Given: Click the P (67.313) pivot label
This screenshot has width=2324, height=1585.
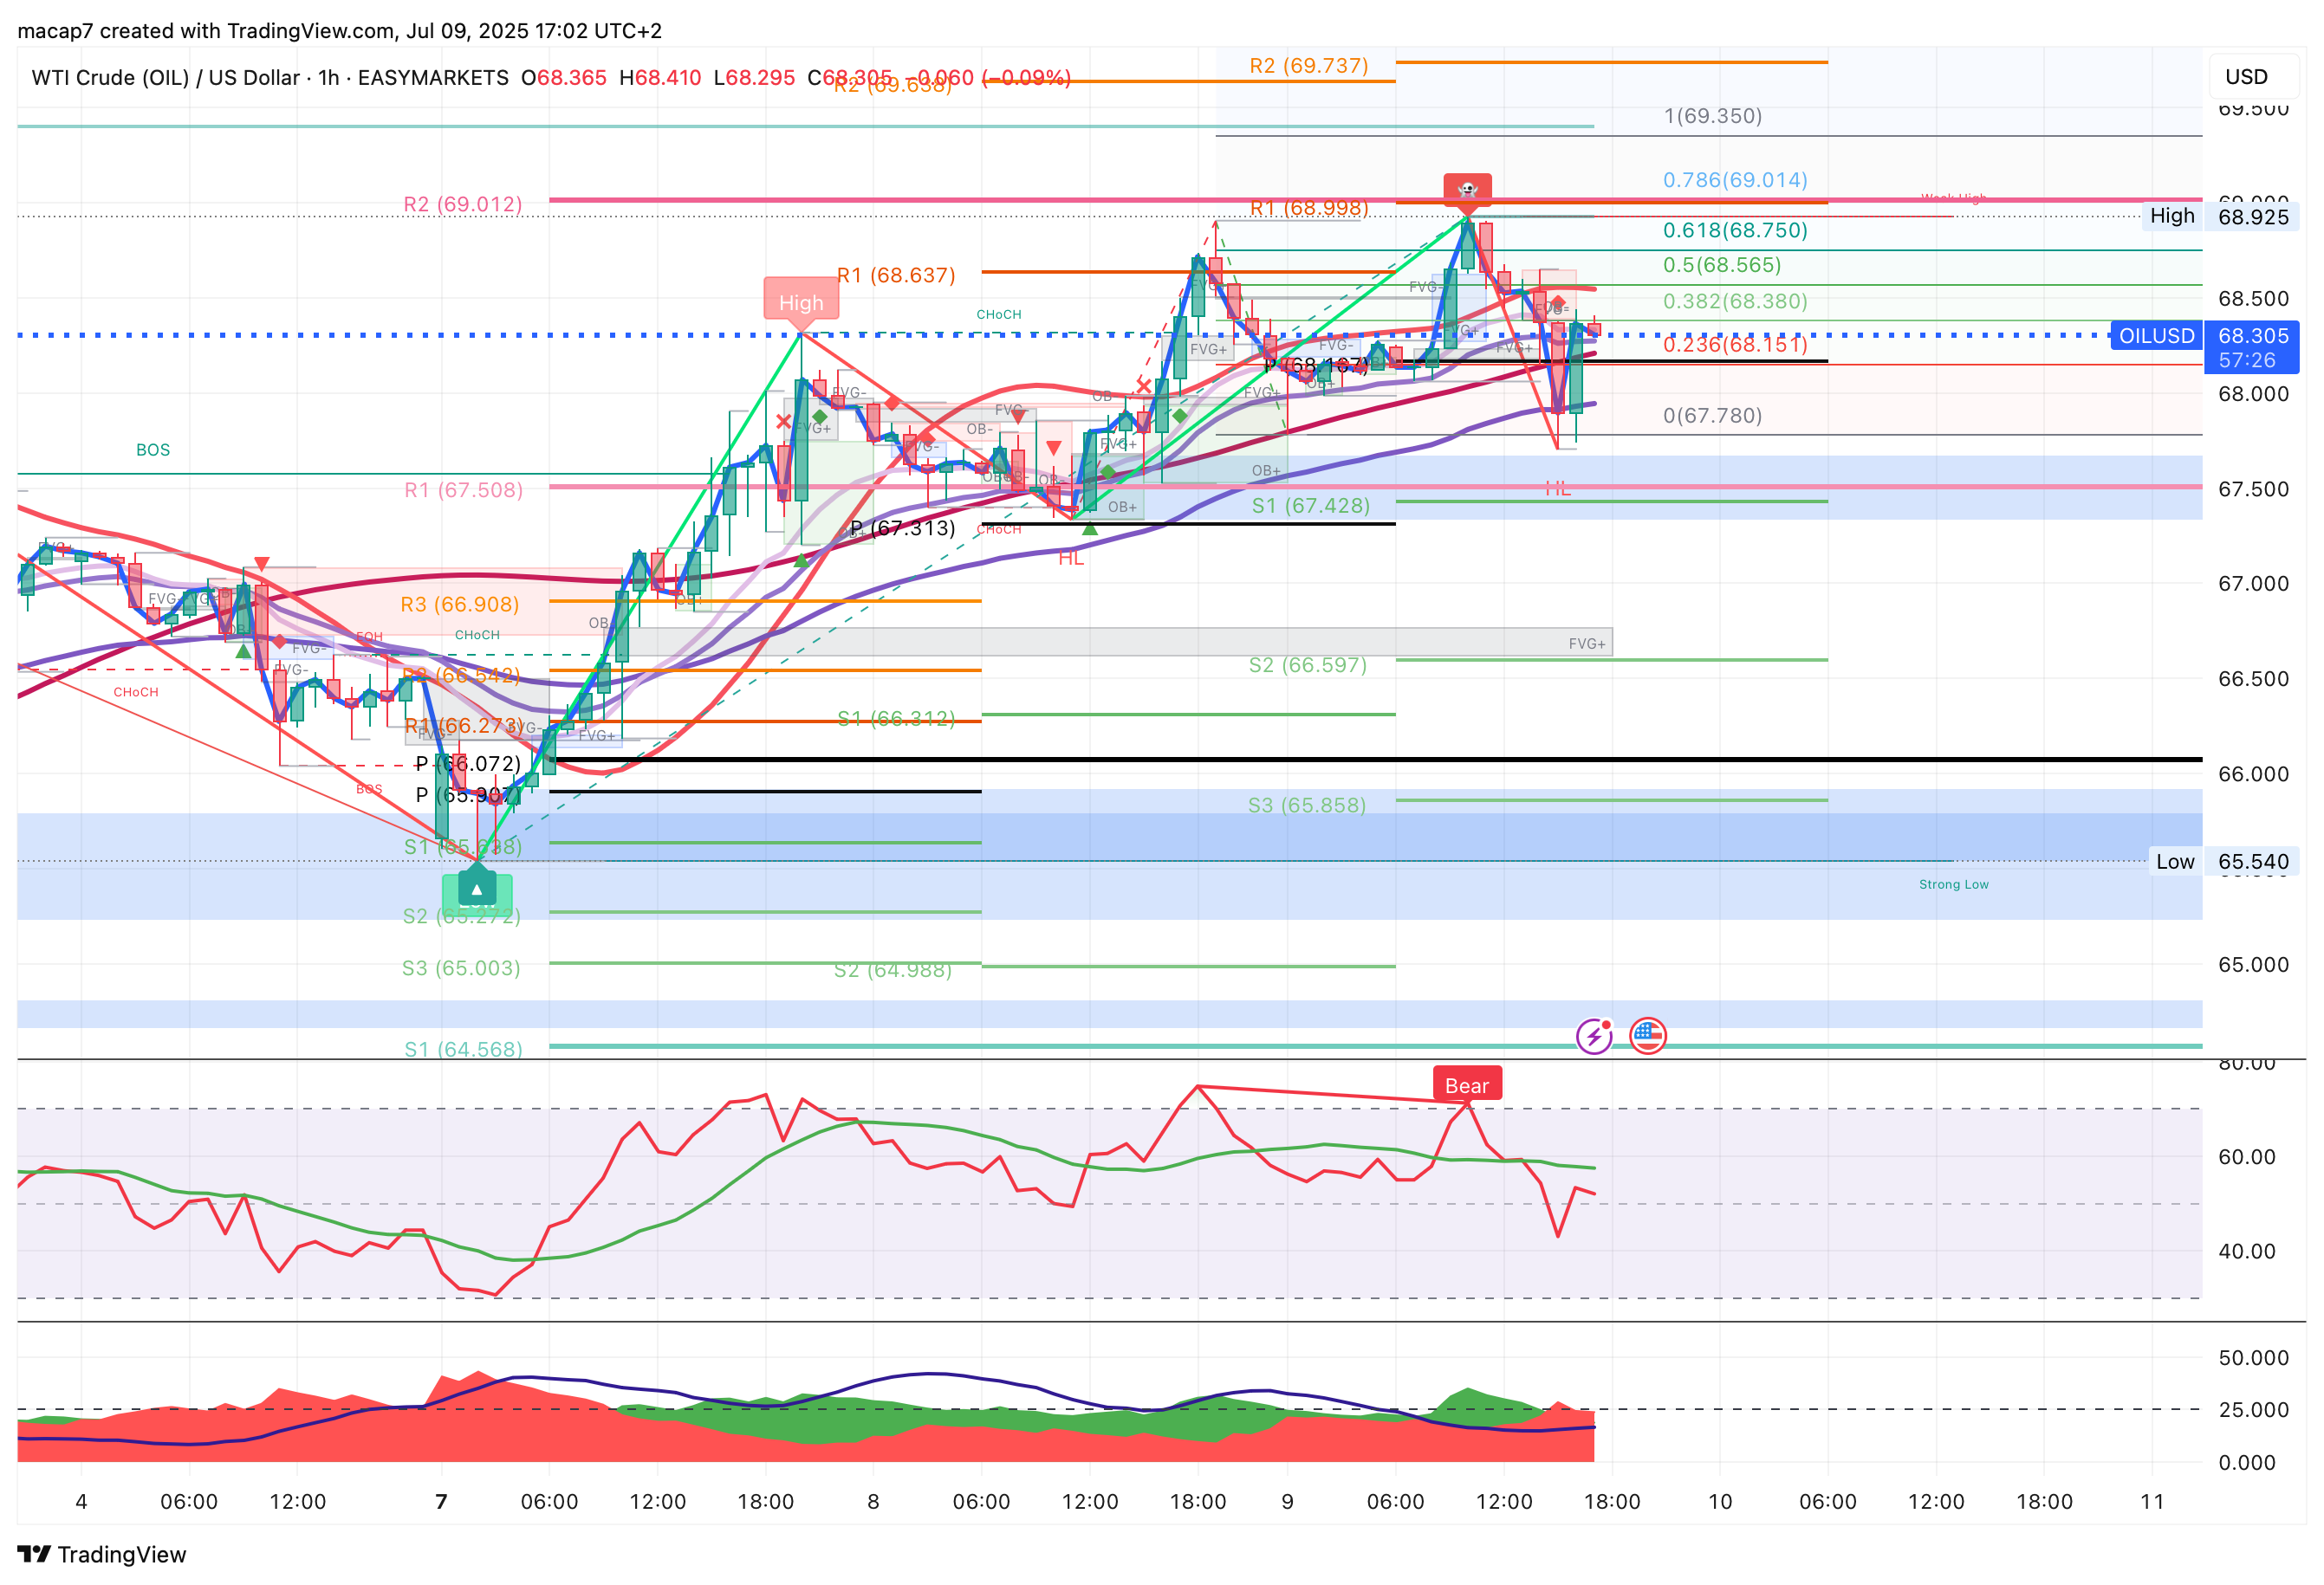Looking at the screenshot, I should [x=903, y=527].
